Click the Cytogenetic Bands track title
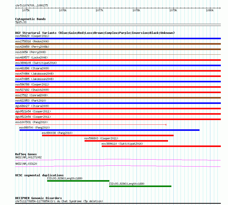 click(x=30, y=19)
